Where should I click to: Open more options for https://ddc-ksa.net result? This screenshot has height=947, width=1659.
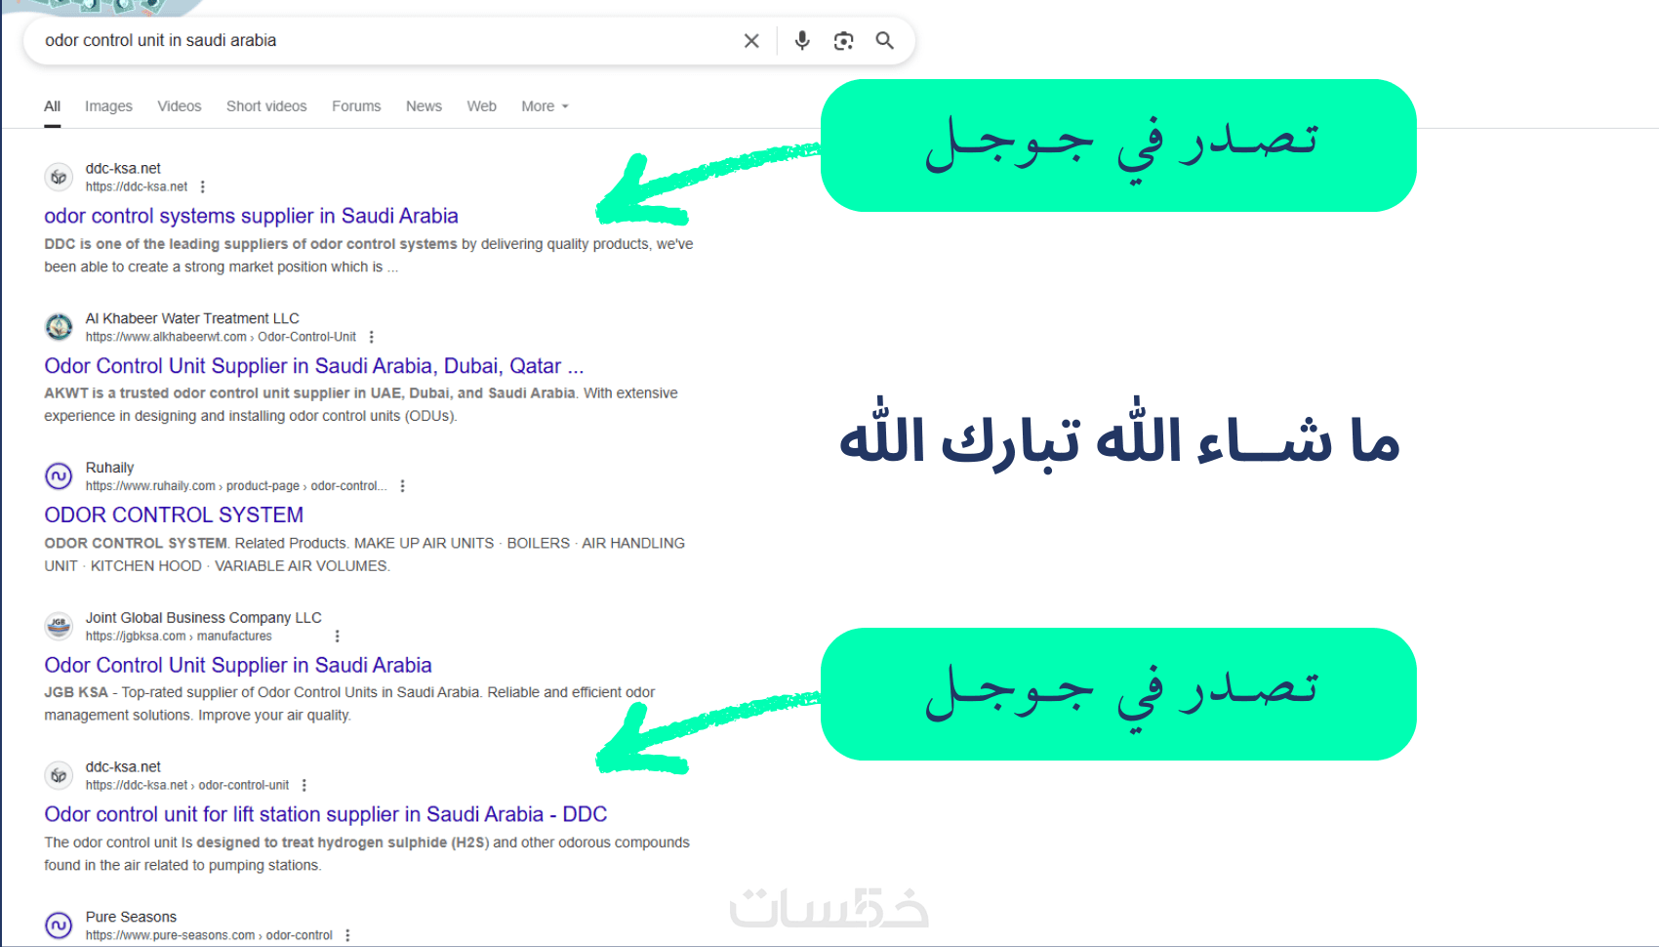pyautogui.click(x=202, y=186)
